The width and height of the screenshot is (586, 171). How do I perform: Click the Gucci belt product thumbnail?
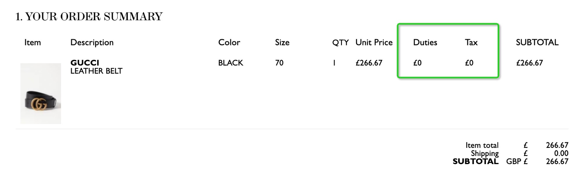pos(41,94)
